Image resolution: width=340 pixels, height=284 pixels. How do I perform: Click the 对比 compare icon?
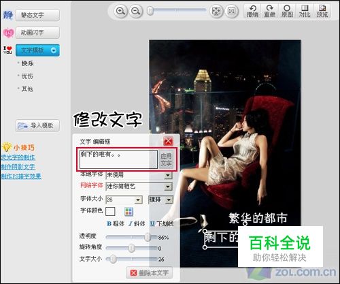[x=305, y=11]
